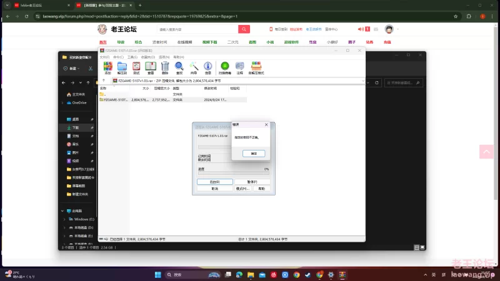Click Explorer's refresh icon
The height and width of the screenshot is (281, 500).
(377, 82)
